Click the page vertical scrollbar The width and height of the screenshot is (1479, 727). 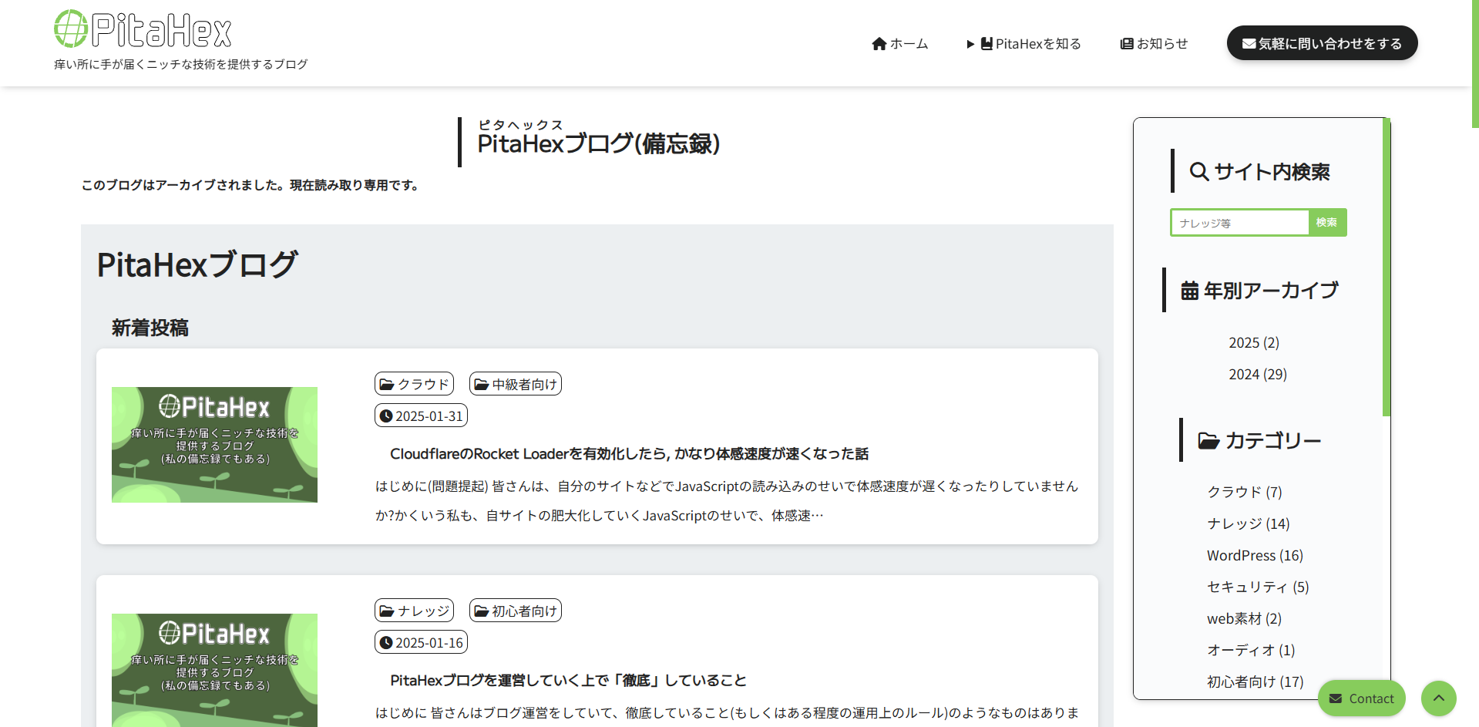click(x=1475, y=63)
